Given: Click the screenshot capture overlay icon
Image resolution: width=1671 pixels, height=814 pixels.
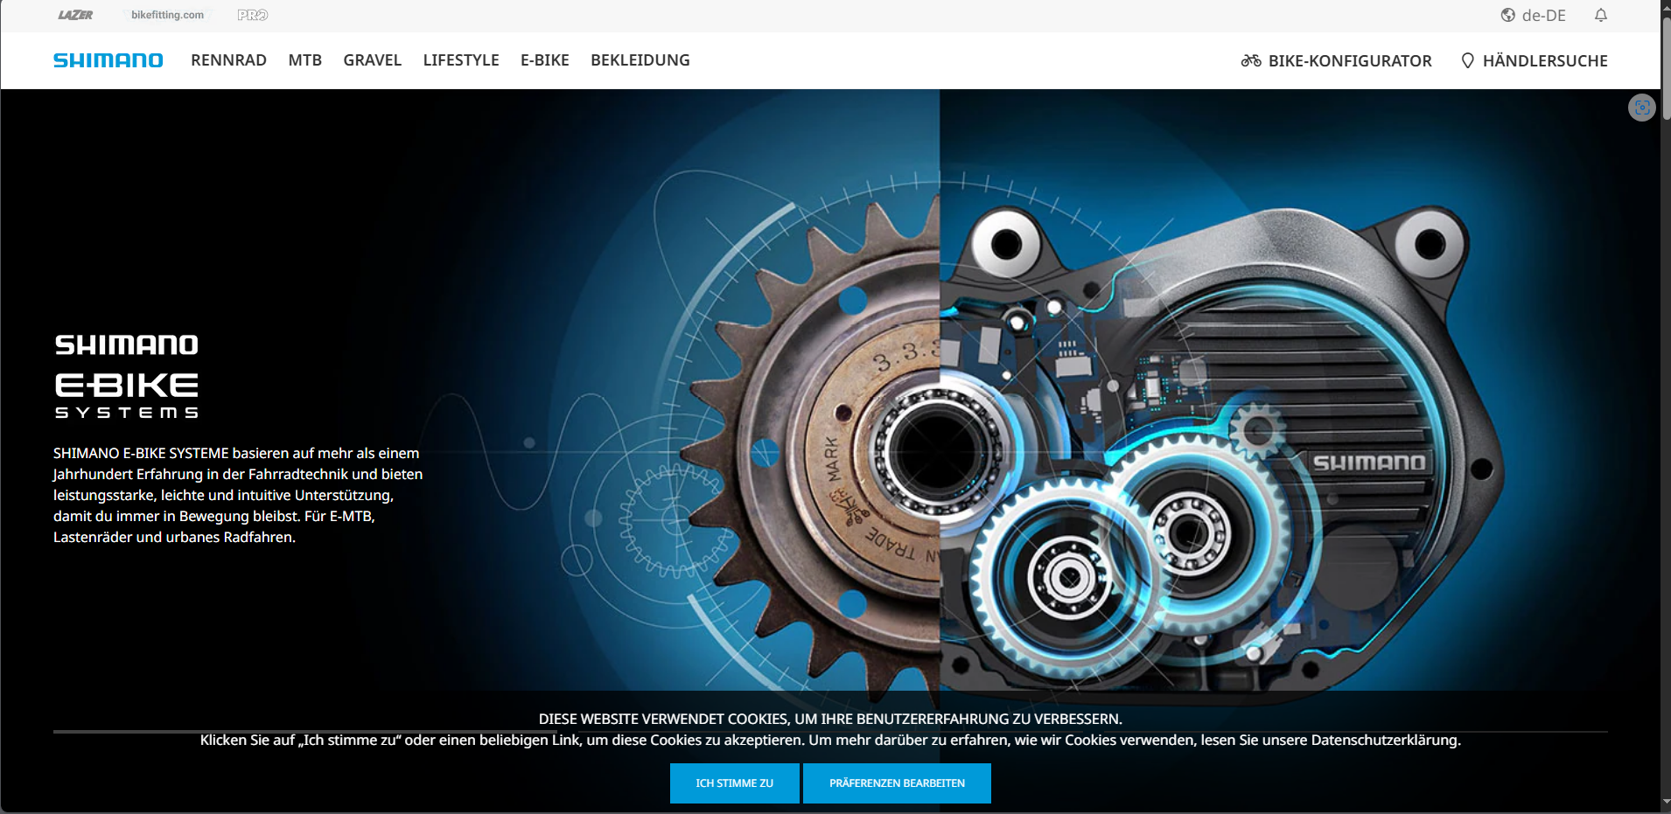Looking at the screenshot, I should pyautogui.click(x=1642, y=108).
